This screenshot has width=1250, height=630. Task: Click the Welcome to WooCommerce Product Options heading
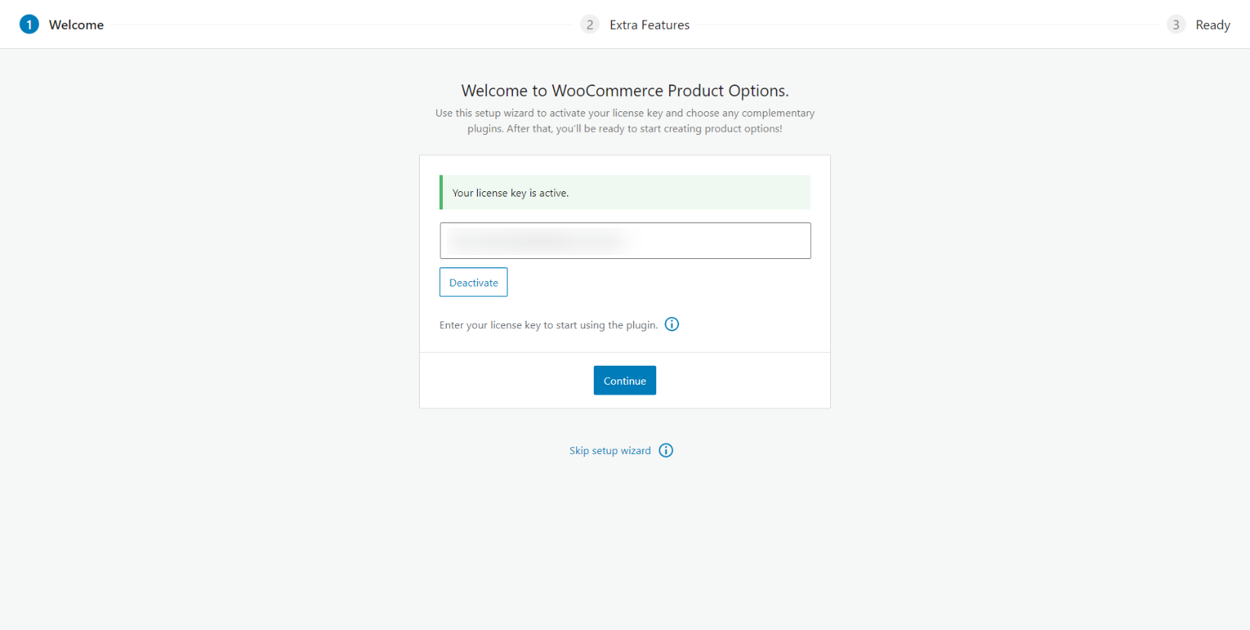[x=625, y=91]
